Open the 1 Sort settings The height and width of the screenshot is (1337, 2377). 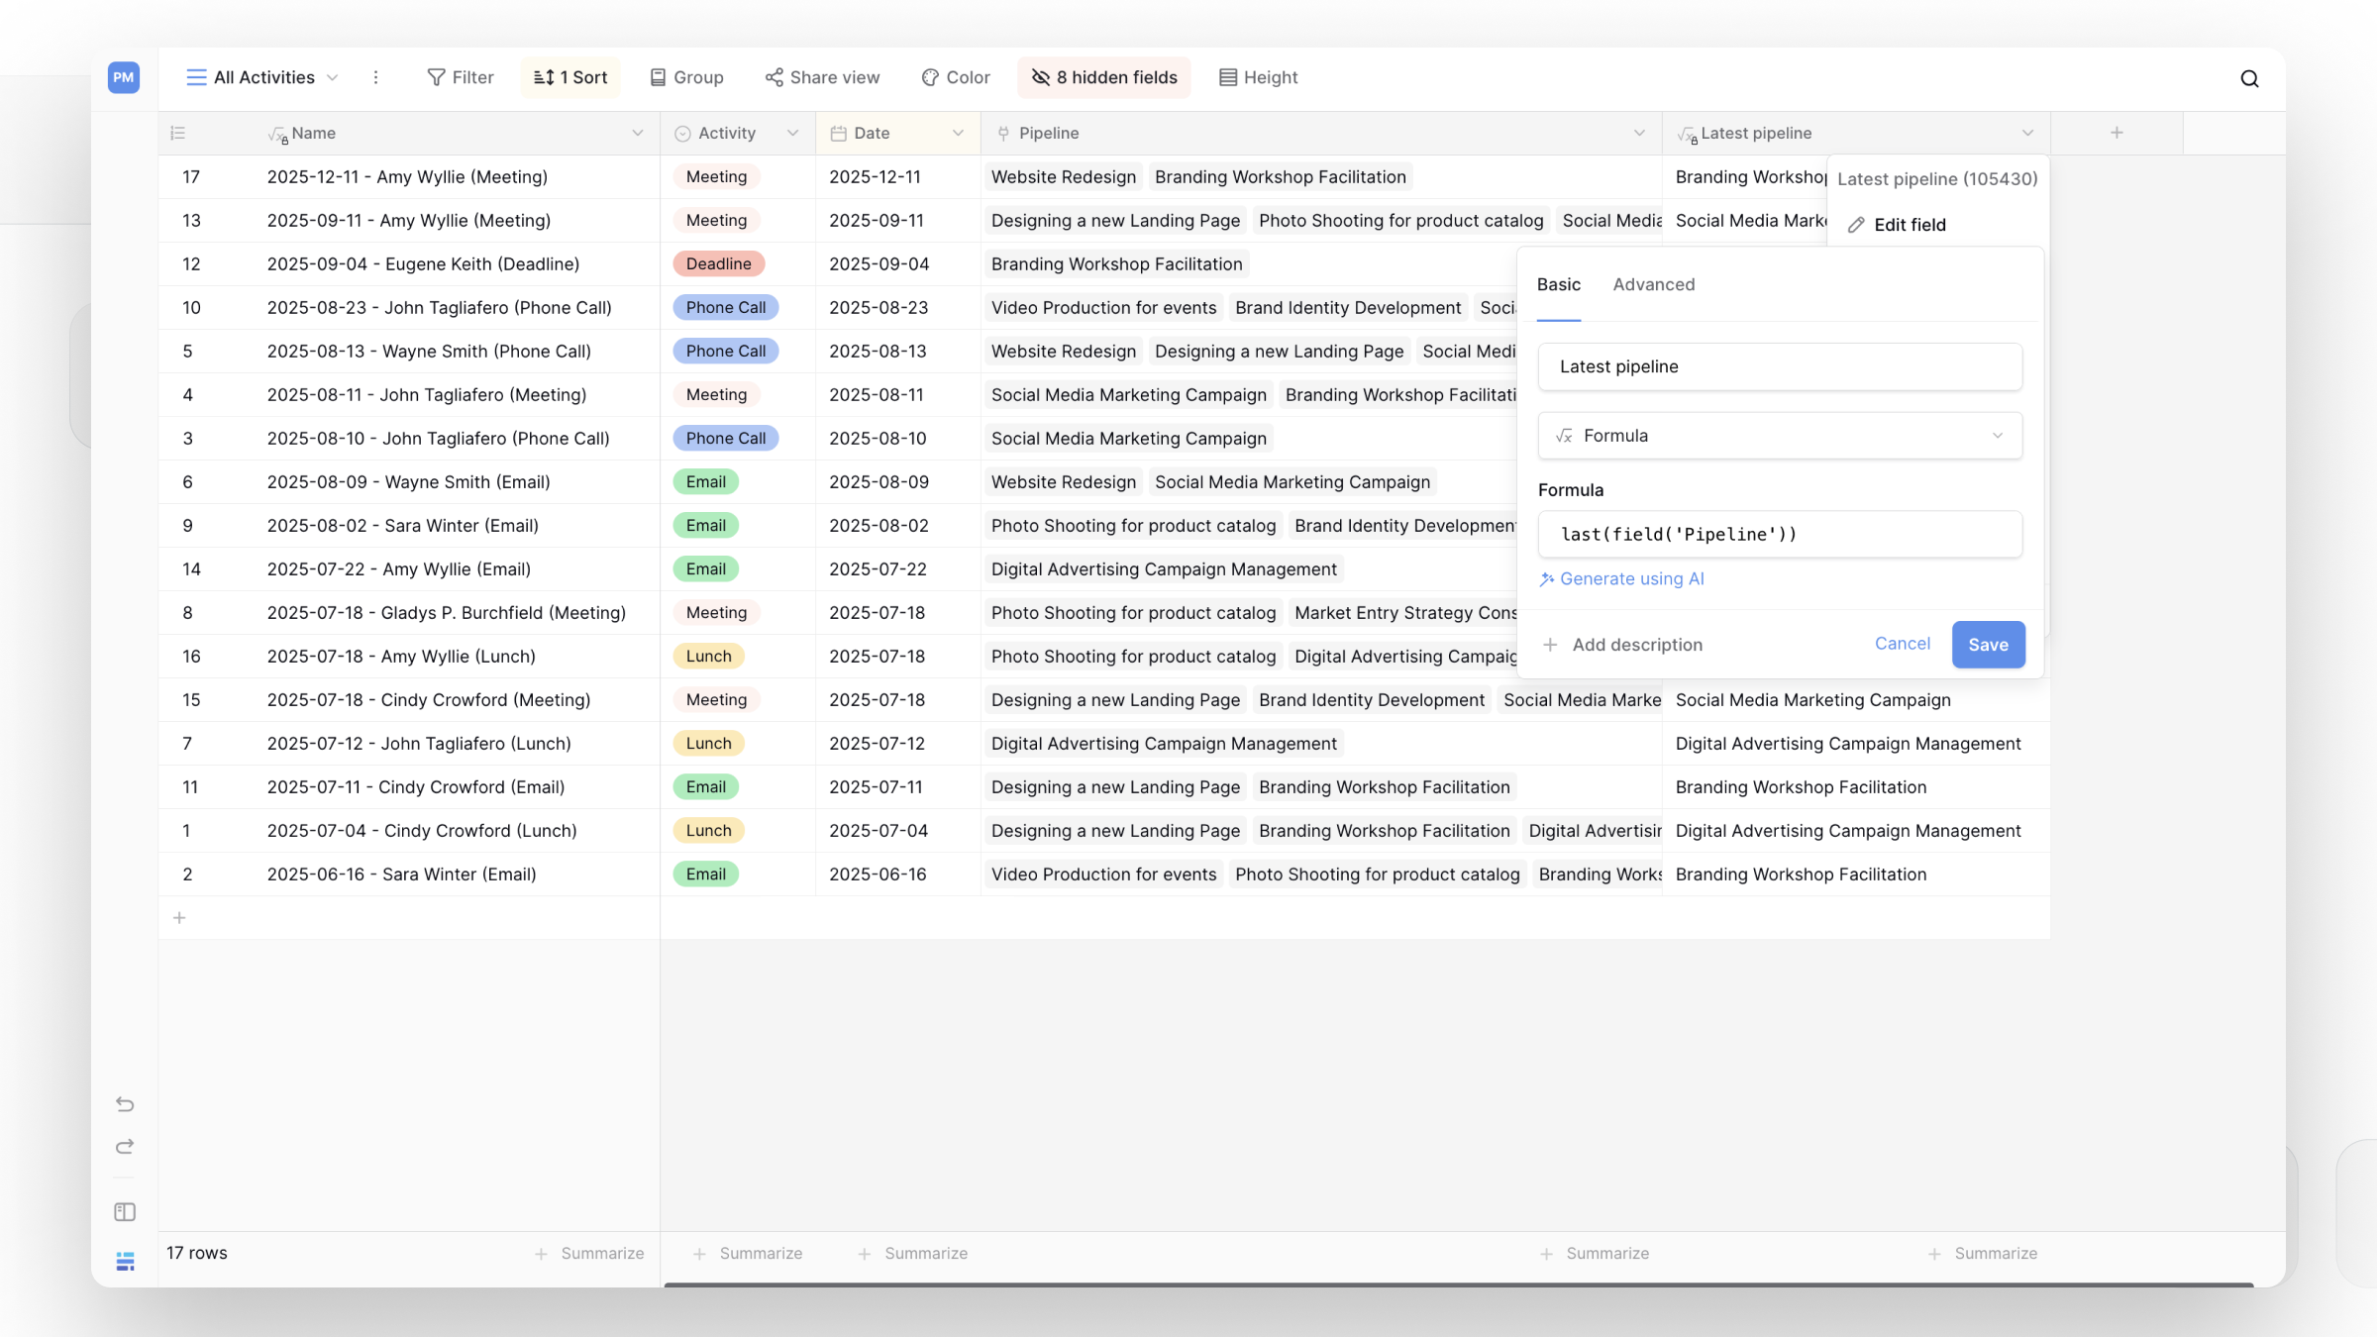click(570, 77)
